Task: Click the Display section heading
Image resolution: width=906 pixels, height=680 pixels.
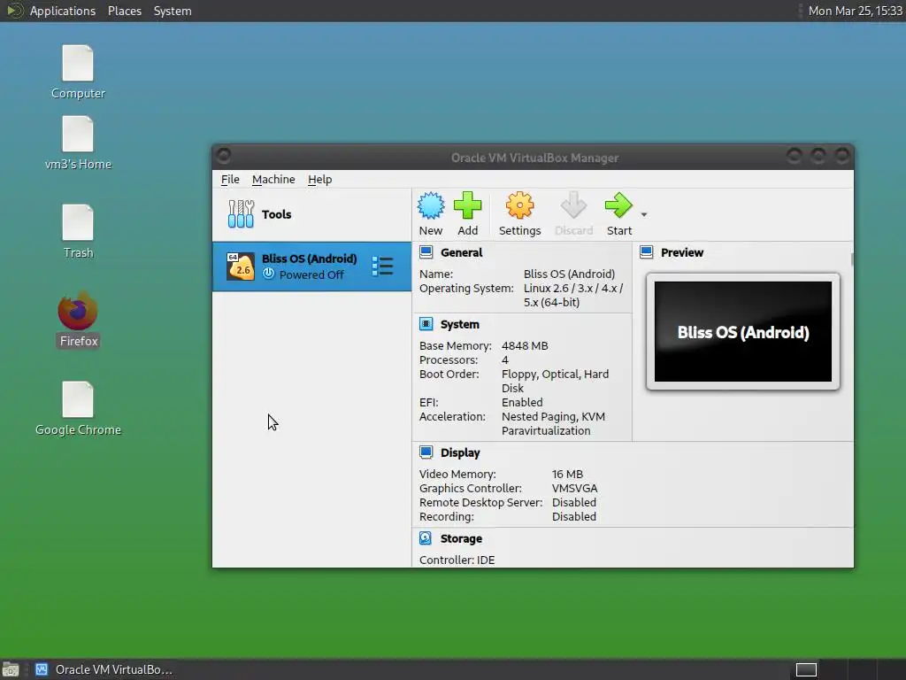Action: tap(460, 452)
